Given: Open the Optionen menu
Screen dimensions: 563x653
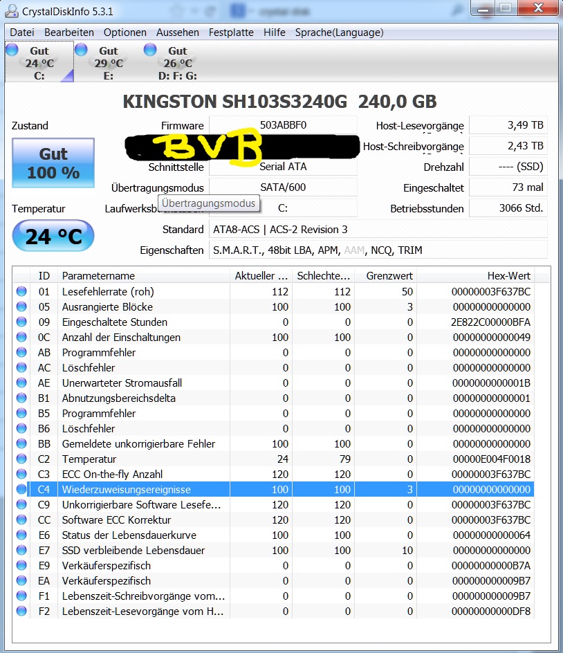Looking at the screenshot, I should pyautogui.click(x=125, y=33).
